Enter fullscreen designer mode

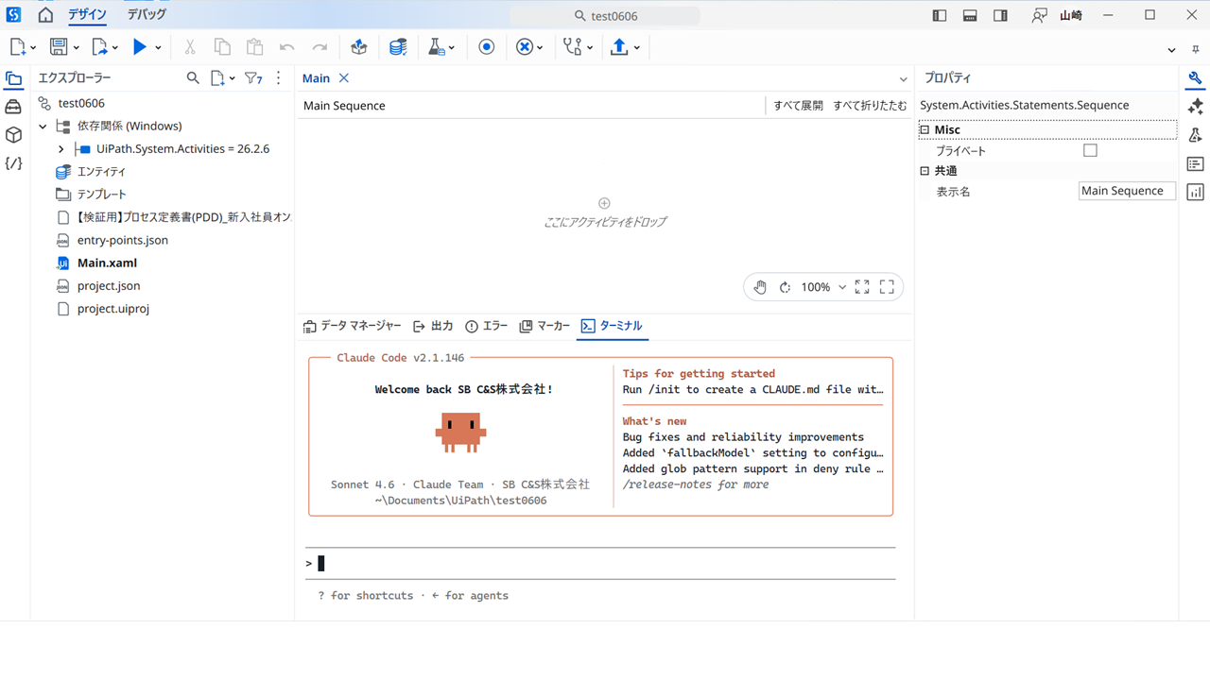pos(887,287)
